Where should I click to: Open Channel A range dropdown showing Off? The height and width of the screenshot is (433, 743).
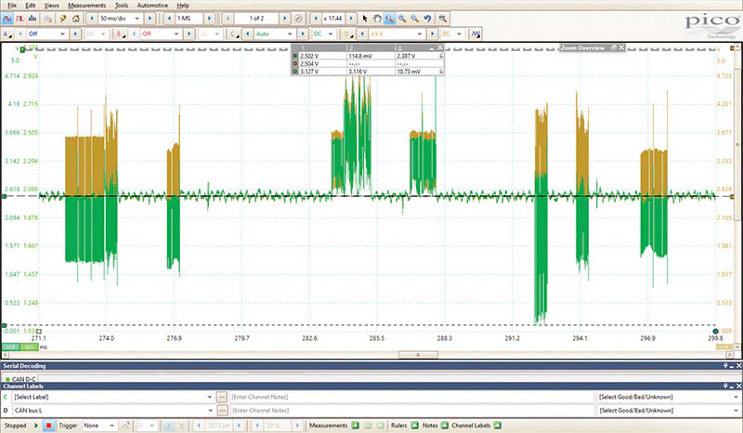click(62, 33)
